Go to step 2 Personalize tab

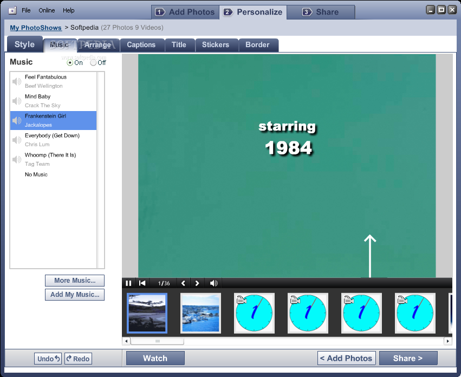pos(253,12)
